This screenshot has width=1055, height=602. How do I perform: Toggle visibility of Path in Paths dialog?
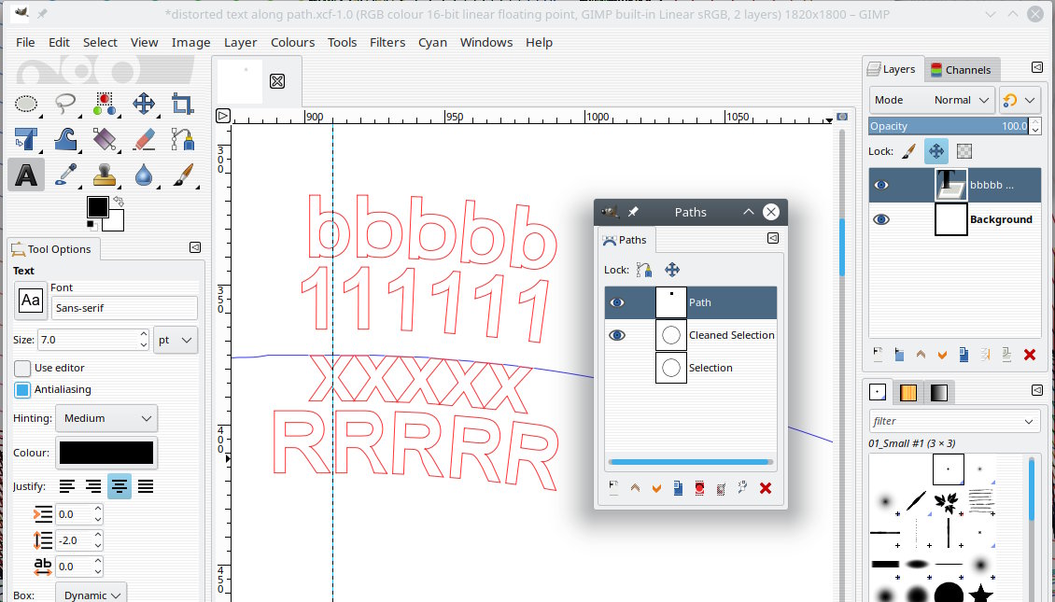pyautogui.click(x=617, y=302)
